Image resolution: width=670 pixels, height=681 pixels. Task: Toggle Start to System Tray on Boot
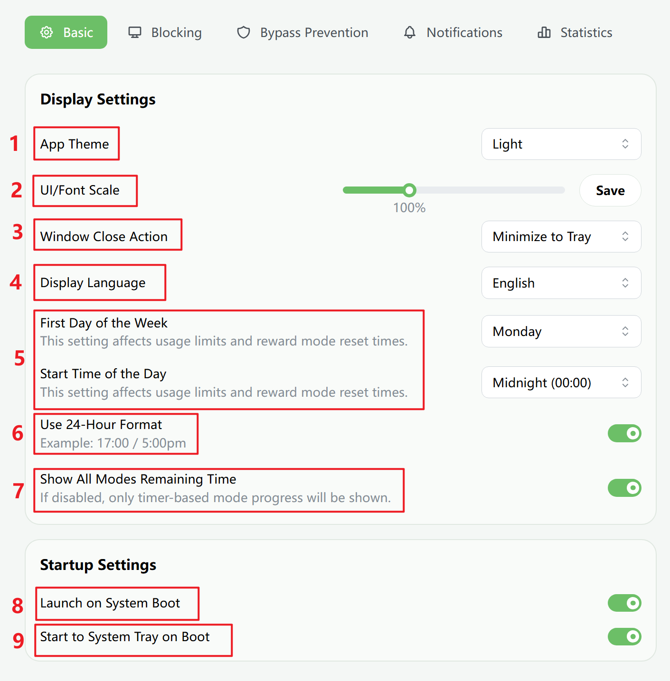(624, 636)
